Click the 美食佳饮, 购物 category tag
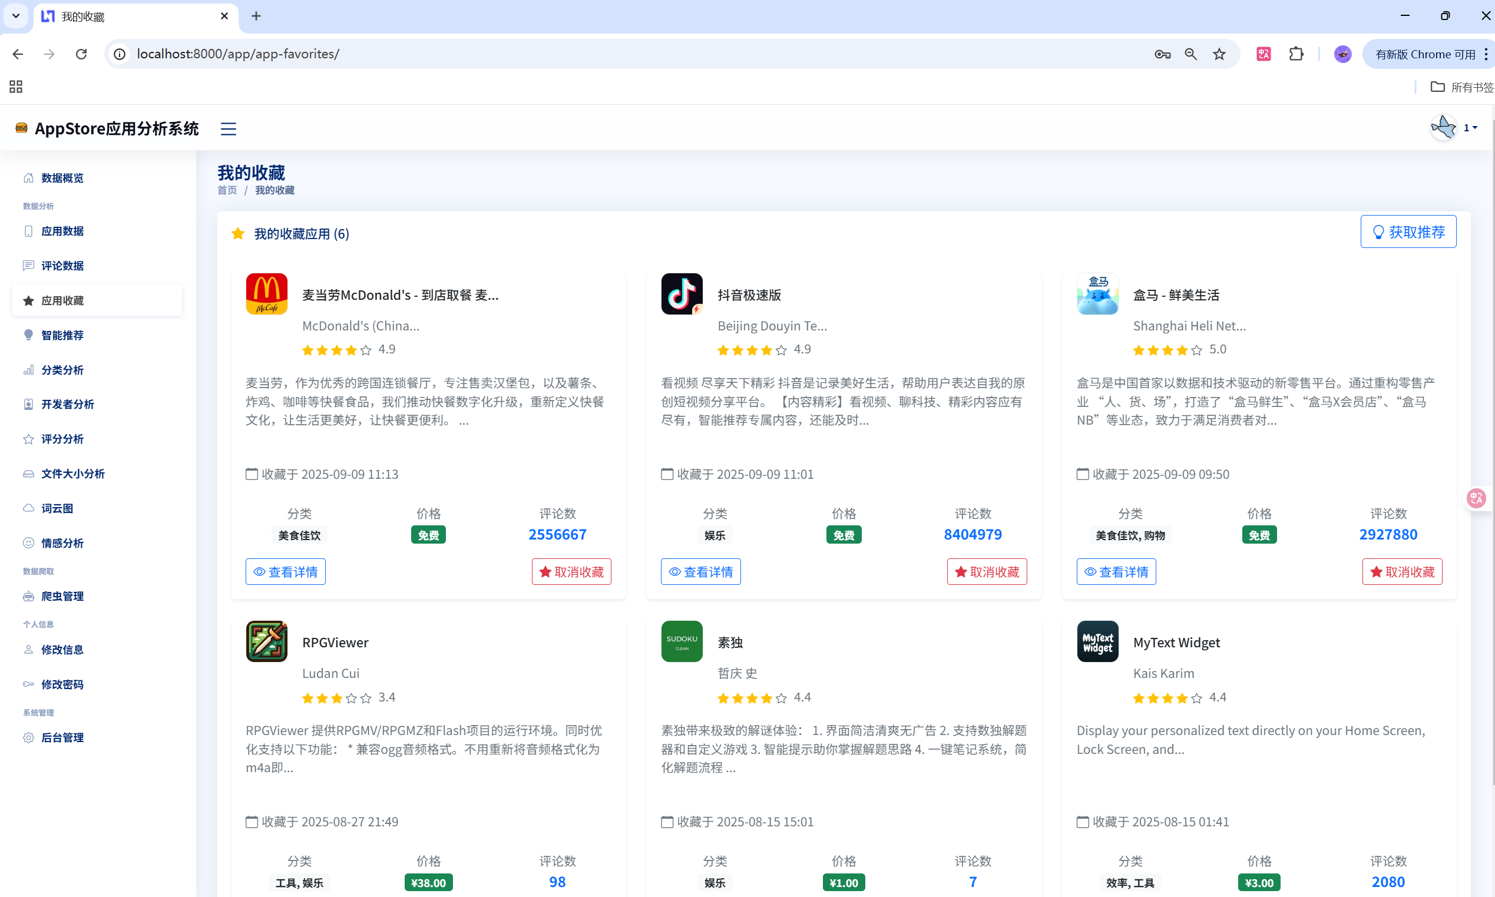This screenshot has height=897, width=1495. click(x=1130, y=535)
